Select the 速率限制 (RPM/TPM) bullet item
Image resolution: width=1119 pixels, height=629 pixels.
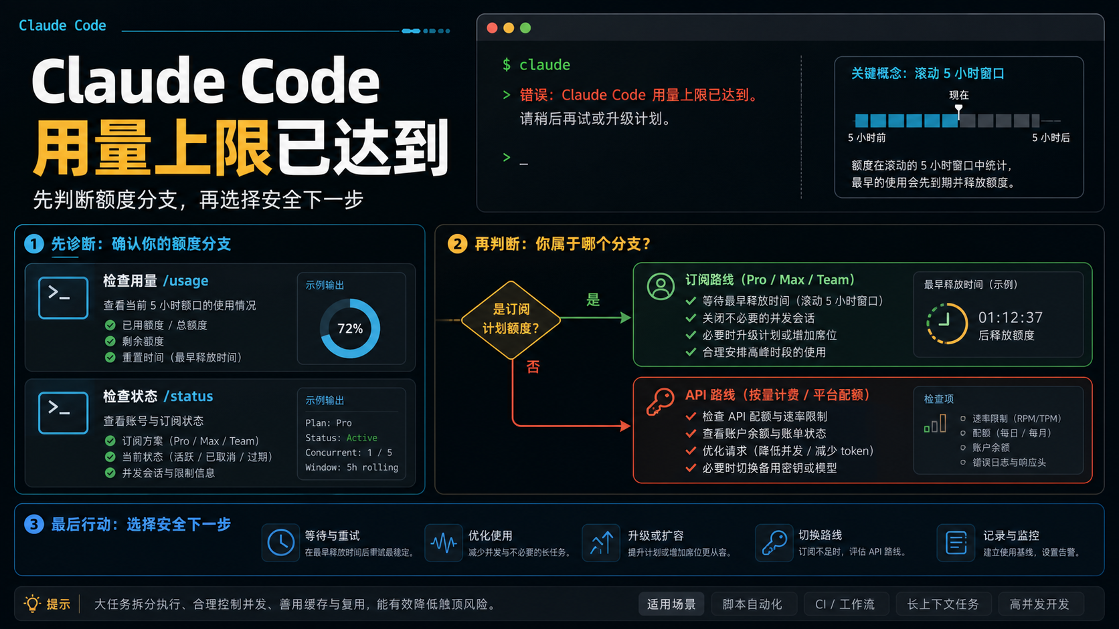coord(1011,418)
